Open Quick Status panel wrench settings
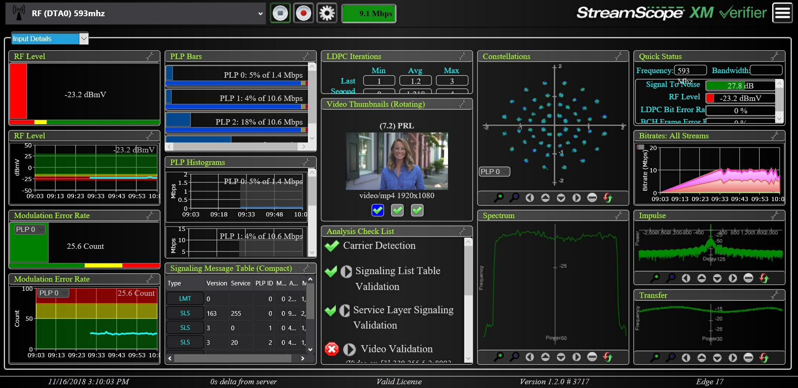798x388 pixels. tap(775, 56)
